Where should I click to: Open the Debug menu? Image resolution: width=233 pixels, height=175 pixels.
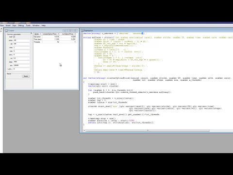21,25
